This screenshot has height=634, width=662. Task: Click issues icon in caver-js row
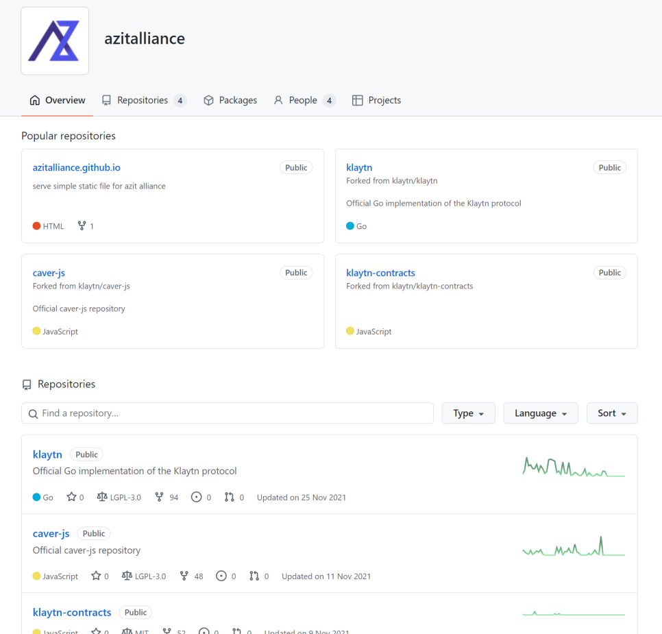pos(221,576)
